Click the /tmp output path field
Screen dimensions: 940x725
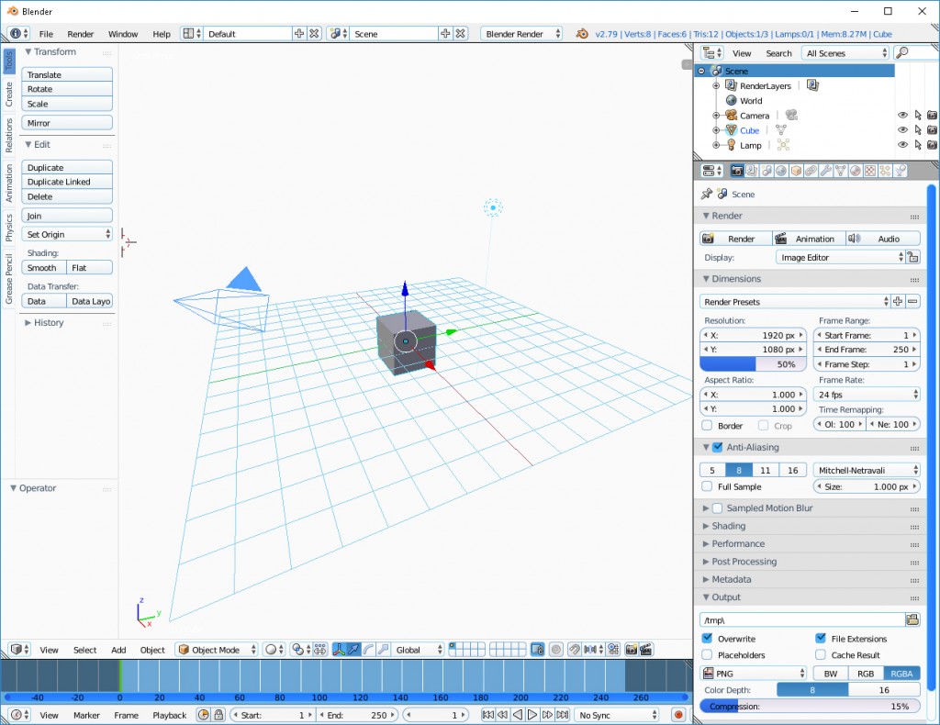point(799,619)
